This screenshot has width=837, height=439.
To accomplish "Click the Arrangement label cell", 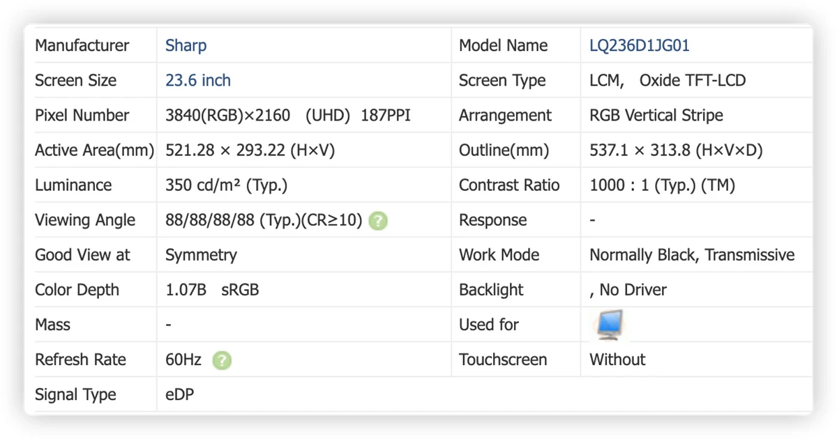I will coord(516,116).
